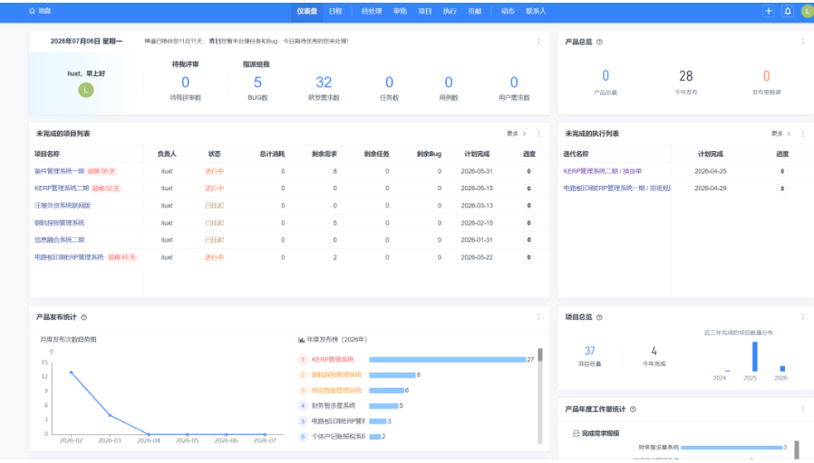Open the welcome block's three-dot menu
814x463 pixels.
538,42
